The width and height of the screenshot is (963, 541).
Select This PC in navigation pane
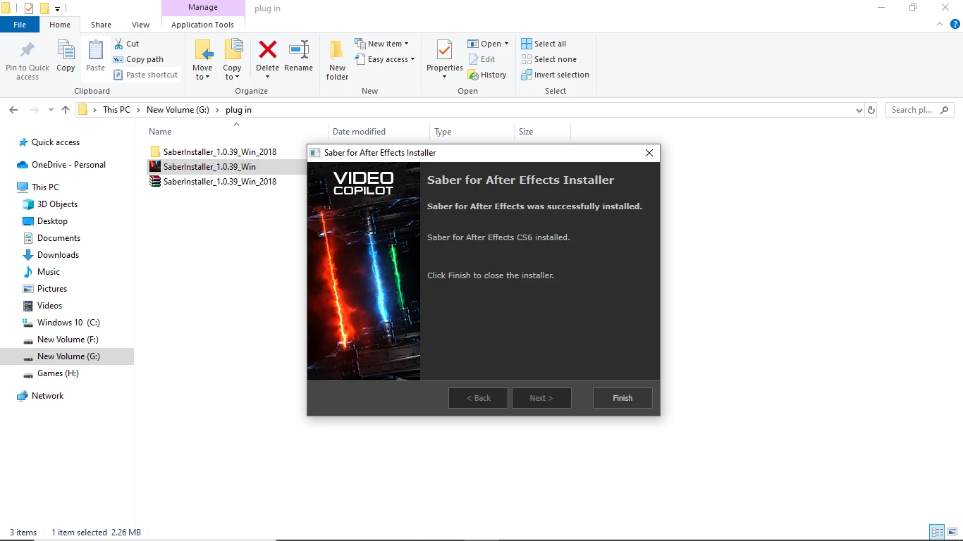point(45,187)
